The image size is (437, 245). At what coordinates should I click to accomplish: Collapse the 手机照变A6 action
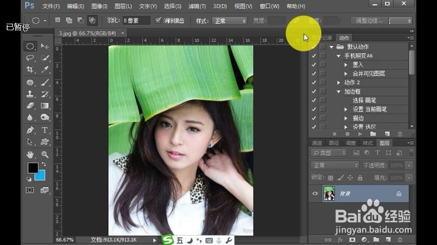pyautogui.click(x=339, y=56)
